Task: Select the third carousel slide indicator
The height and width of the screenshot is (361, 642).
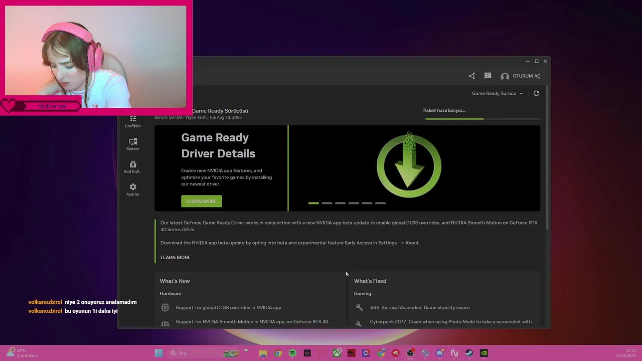Action: (x=340, y=203)
